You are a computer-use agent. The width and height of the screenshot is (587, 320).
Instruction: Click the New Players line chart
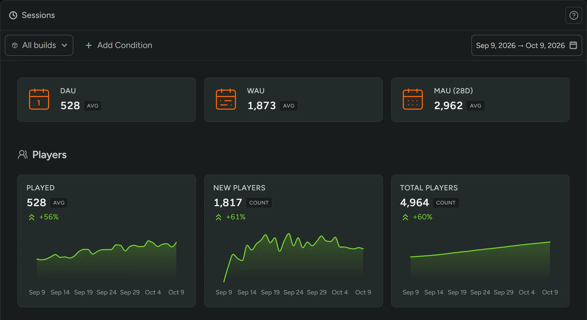[293, 258]
